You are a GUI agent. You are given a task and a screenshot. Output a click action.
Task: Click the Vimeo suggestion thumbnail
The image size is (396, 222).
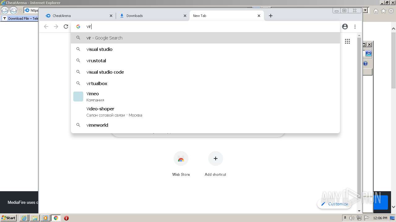[78, 97]
